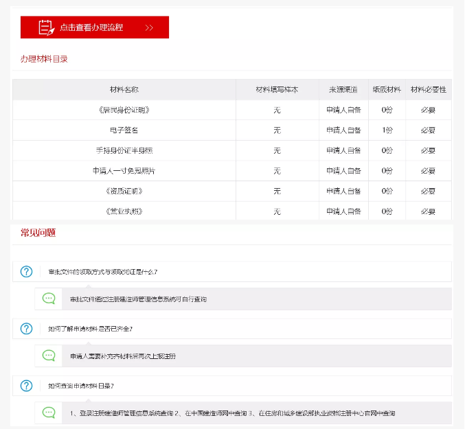Screen dimensions: 465x429
Task: Click the 常见问题 section heading
Action: pos(38,233)
